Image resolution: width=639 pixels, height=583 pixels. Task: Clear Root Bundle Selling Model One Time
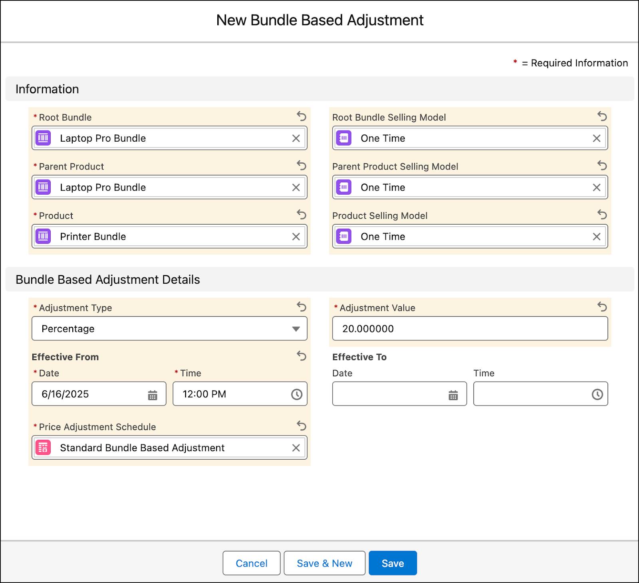pos(597,138)
